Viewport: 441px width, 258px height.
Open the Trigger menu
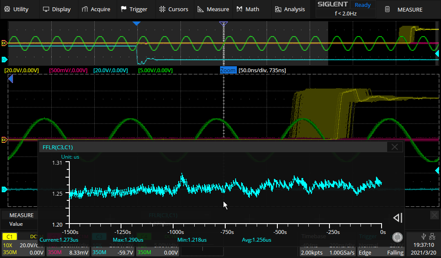pyautogui.click(x=134, y=9)
